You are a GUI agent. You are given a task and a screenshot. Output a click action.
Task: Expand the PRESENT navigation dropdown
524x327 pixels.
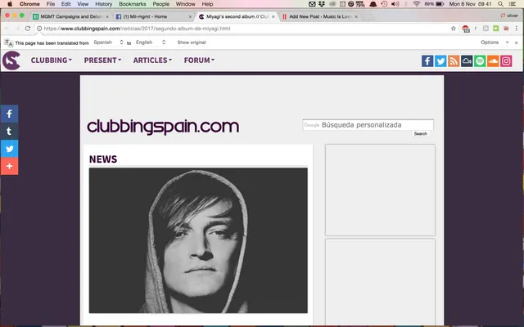tap(102, 60)
